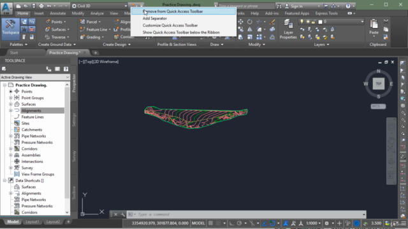
Task: Click the Save icon in Quick Access Toolbar
Action: tap(34, 6)
